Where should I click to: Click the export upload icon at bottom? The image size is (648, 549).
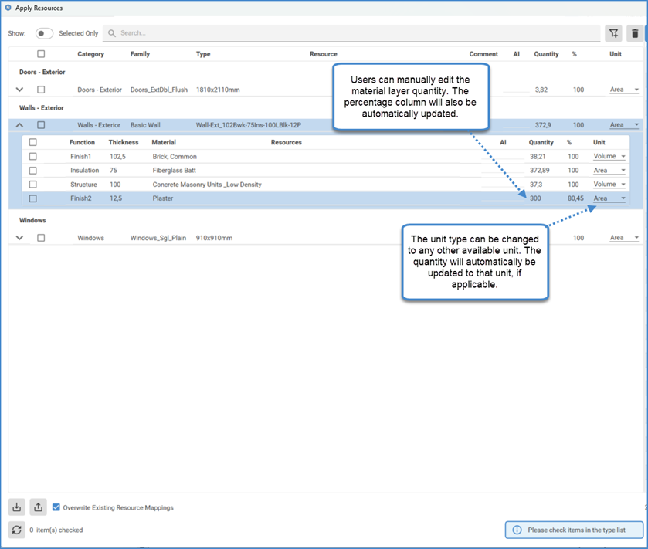pos(38,507)
